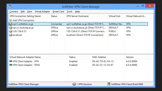
Task: Click the vpn.cc.tsukuba.ac.jp server icon
Action: pyautogui.click(x=11, y=28)
